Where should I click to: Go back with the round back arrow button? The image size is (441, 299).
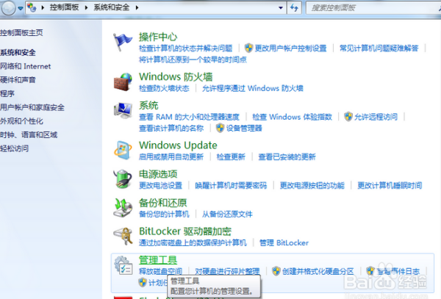pyautogui.click(x=8, y=8)
